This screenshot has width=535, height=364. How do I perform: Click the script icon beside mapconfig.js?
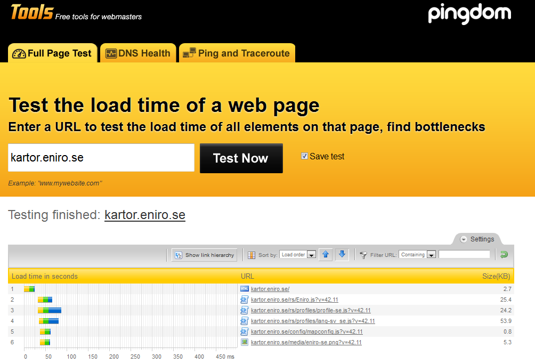[244, 331]
